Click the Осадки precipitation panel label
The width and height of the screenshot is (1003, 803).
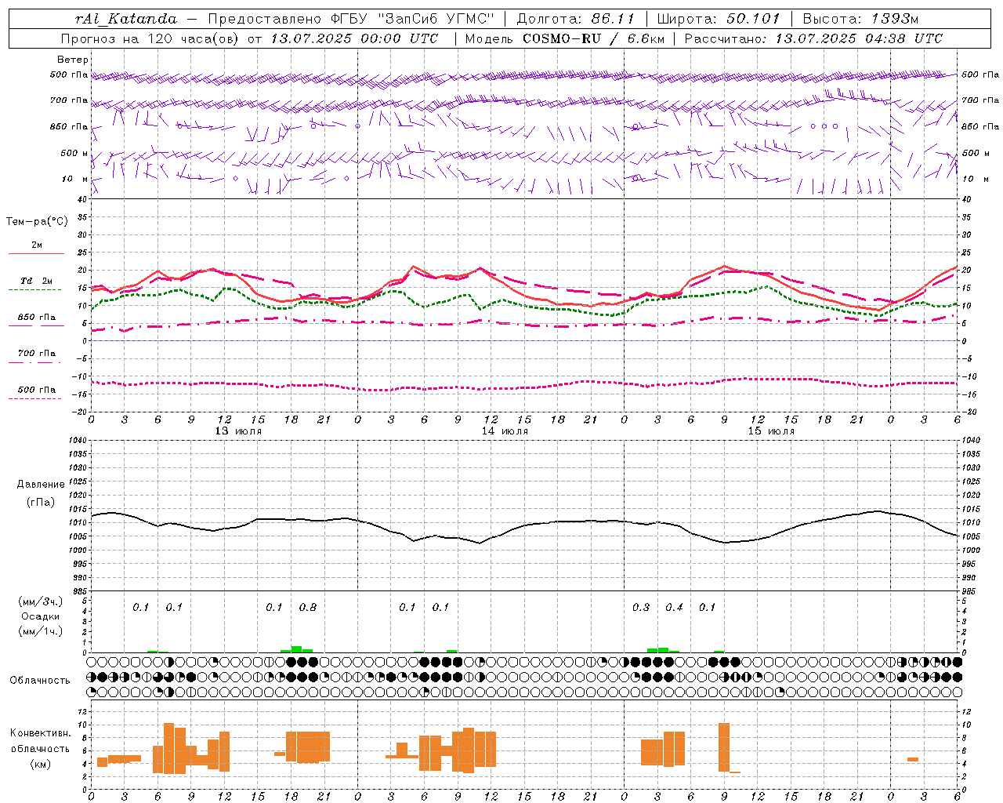(41, 616)
